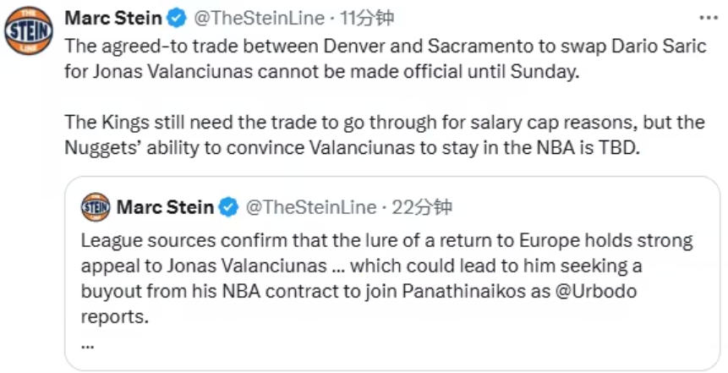Click the paragraph about Kings salary cap reasons
Image resolution: width=728 pixels, height=373 pixels.
[x=385, y=134]
